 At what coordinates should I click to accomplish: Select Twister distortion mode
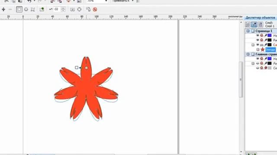33,9
